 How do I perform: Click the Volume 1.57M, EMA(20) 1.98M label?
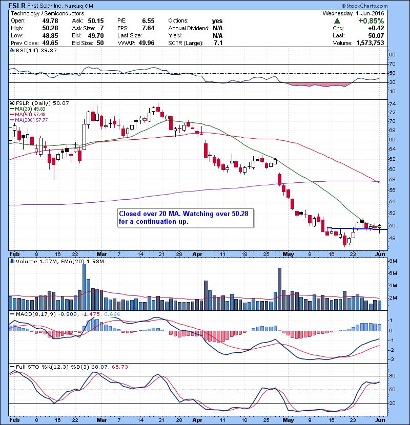[59, 262]
